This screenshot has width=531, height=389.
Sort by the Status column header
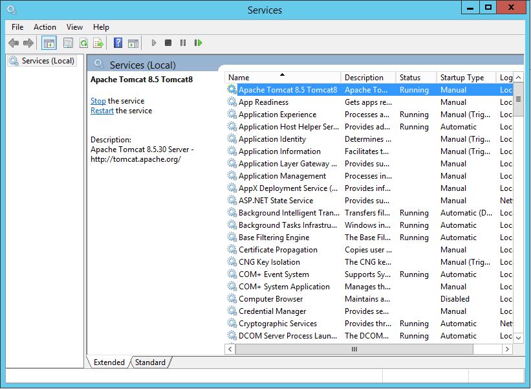417,78
